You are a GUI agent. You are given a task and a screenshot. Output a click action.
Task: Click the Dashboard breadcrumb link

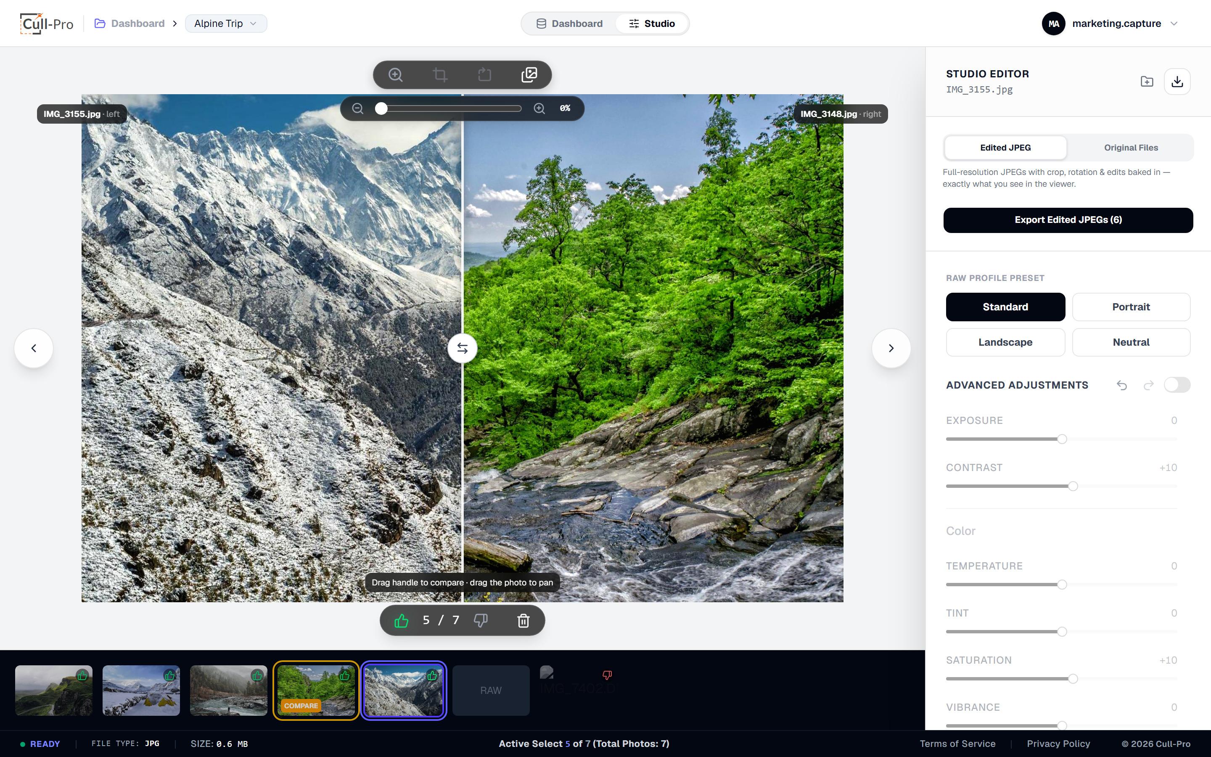point(137,24)
